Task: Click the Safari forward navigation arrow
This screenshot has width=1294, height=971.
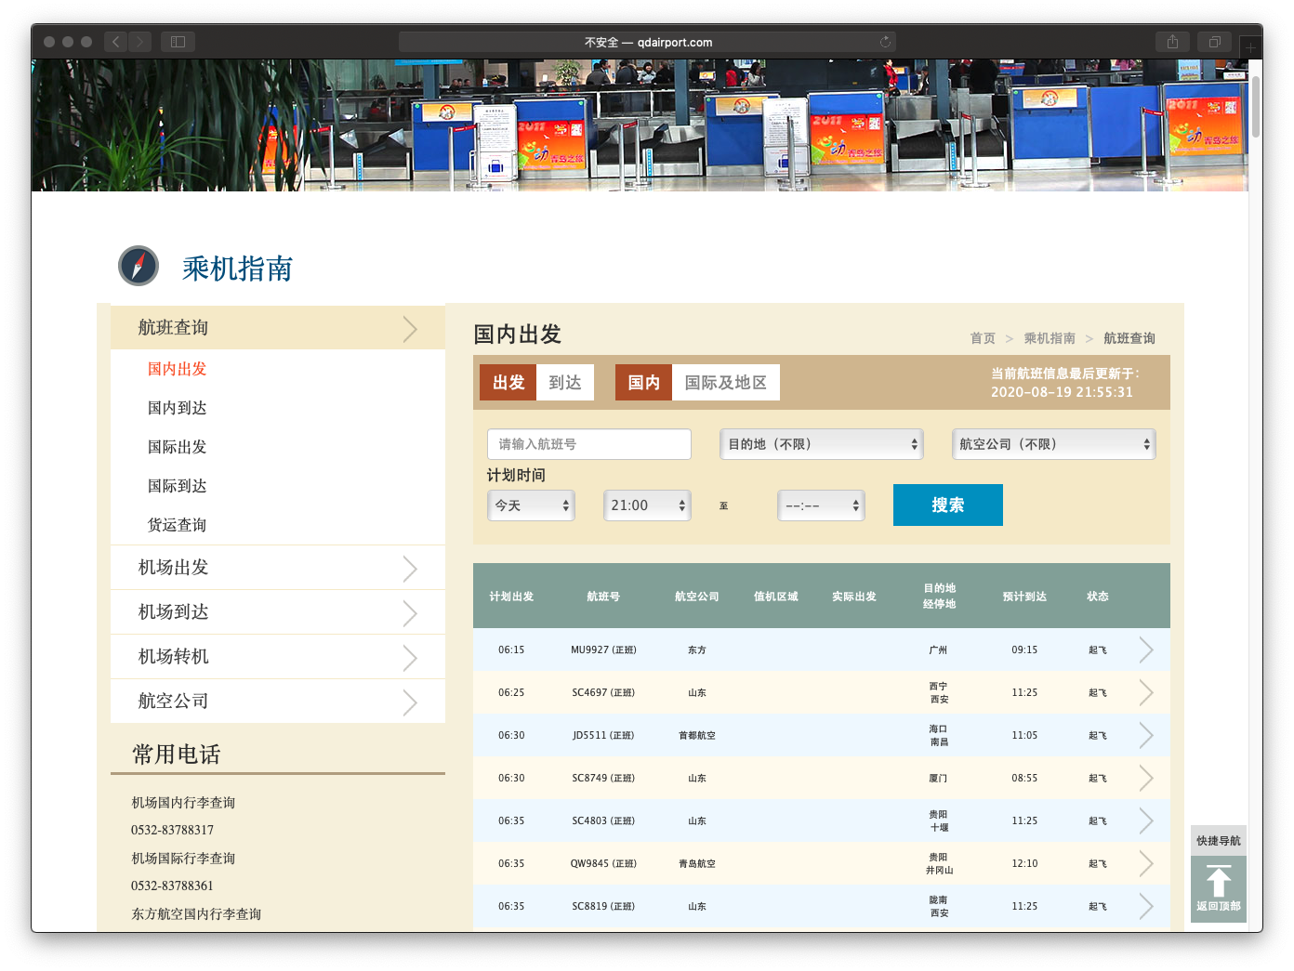Action: pyautogui.click(x=139, y=41)
